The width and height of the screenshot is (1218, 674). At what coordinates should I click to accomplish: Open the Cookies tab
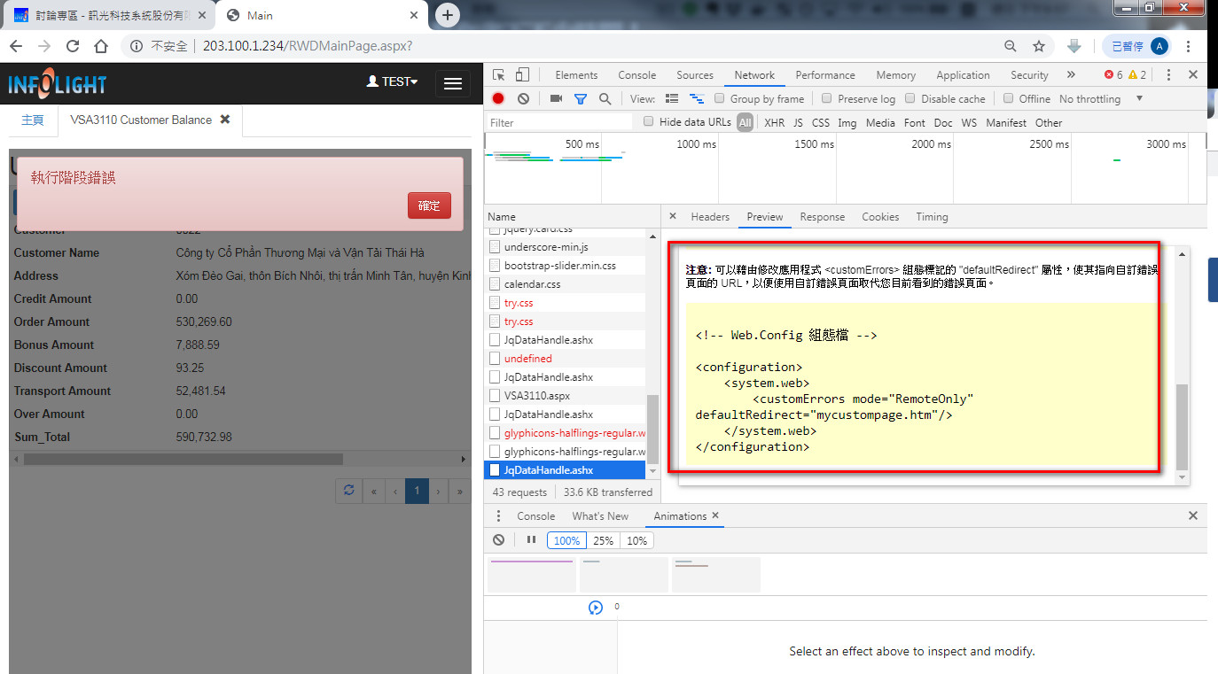pyautogui.click(x=880, y=216)
